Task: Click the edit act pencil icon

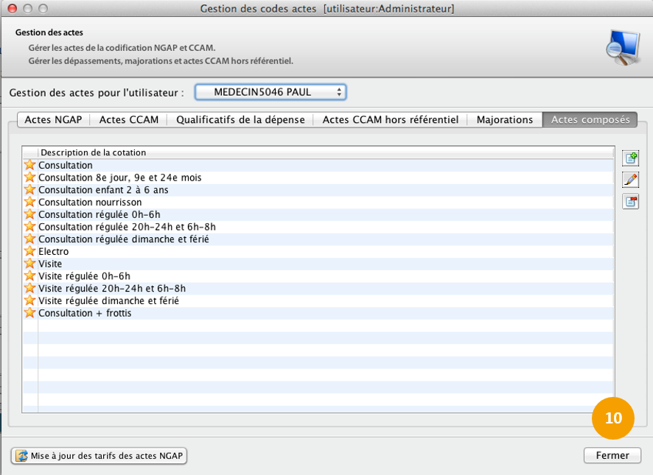Action: tap(630, 180)
